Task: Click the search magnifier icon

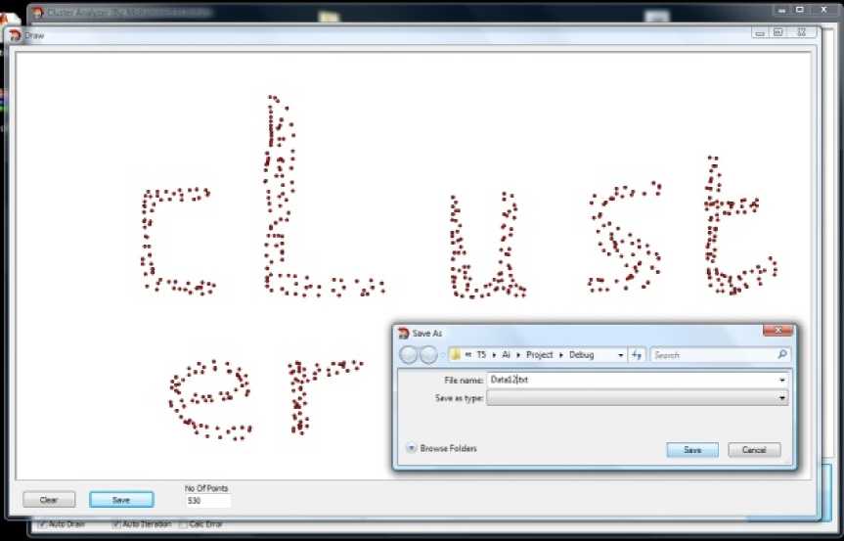Action: coord(782,354)
